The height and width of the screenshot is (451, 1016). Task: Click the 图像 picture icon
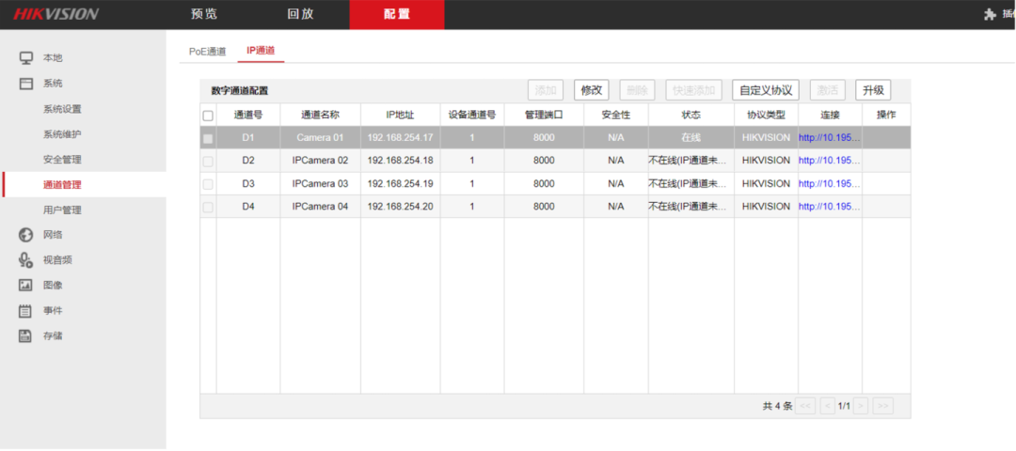coord(26,286)
